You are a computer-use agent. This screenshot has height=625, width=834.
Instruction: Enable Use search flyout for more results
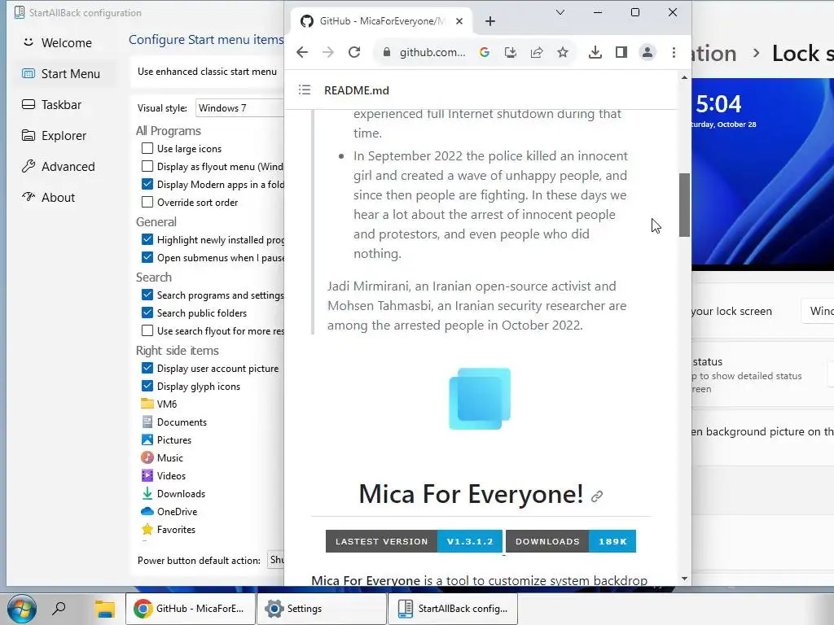147,330
